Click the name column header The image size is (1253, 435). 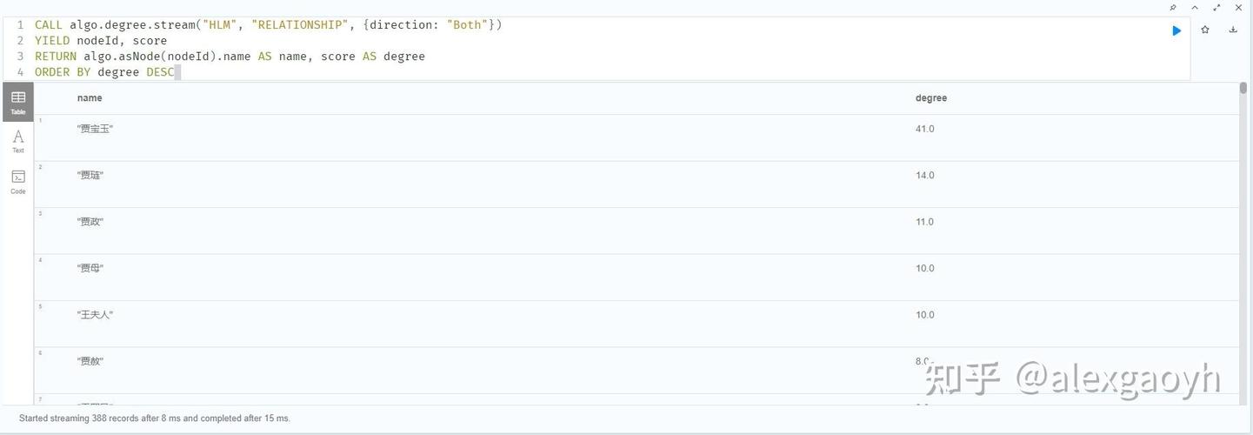point(90,98)
